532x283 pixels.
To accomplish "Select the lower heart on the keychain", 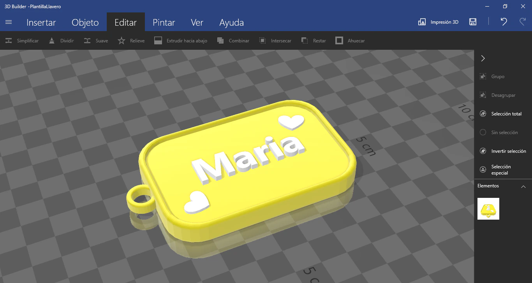I will tap(196, 202).
